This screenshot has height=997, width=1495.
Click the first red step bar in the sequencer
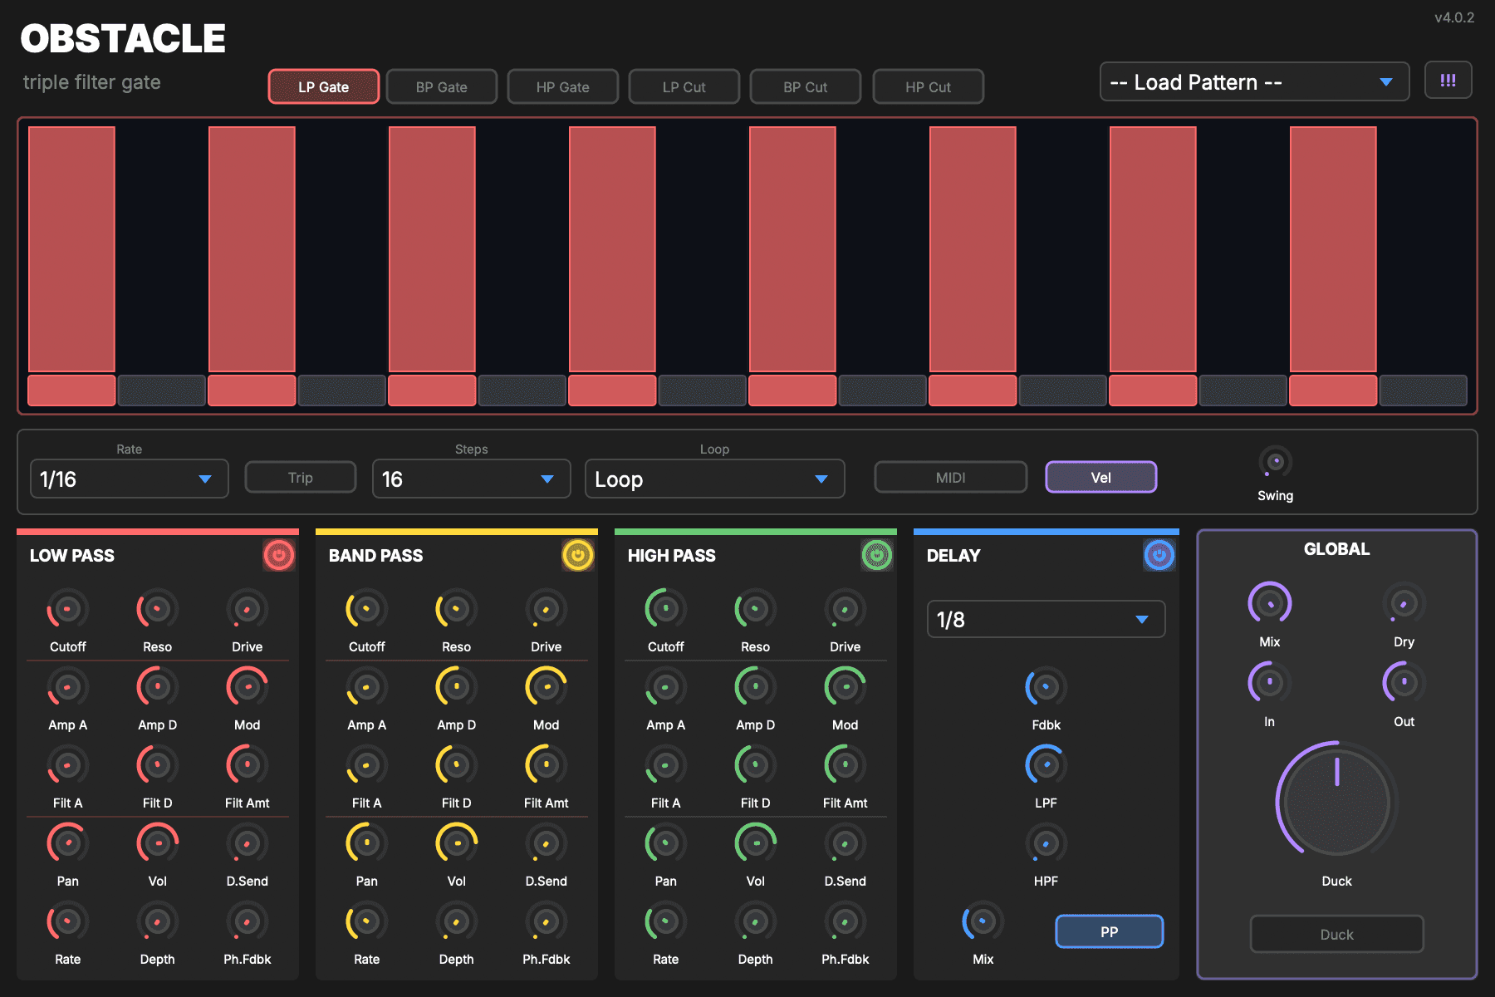[x=71, y=249]
